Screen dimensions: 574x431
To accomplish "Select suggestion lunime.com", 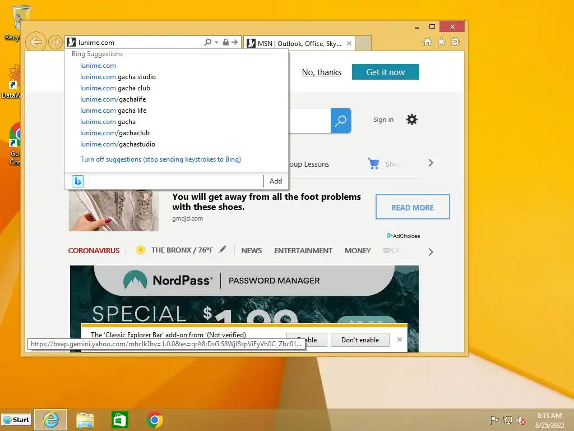I will [x=98, y=66].
